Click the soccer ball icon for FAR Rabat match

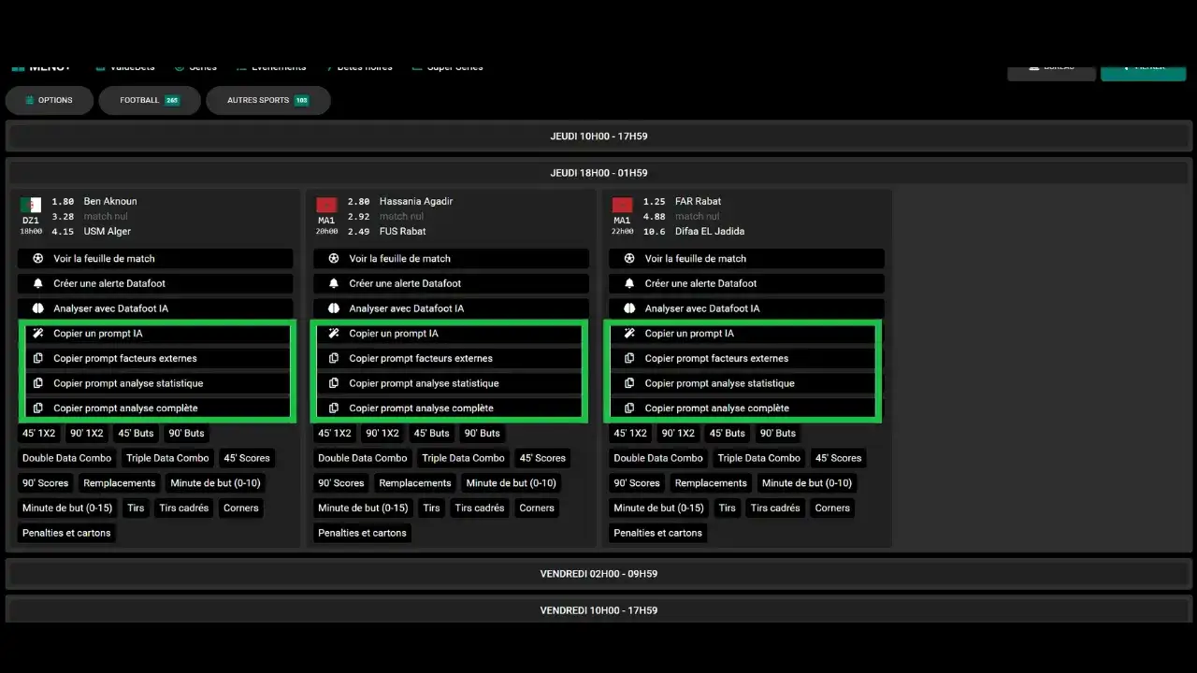[629, 259]
